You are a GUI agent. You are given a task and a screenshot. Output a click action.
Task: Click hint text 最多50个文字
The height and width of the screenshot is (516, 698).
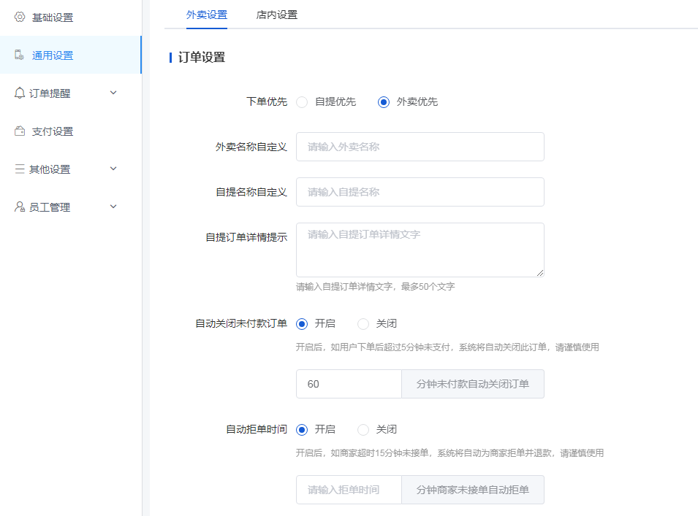coord(428,287)
